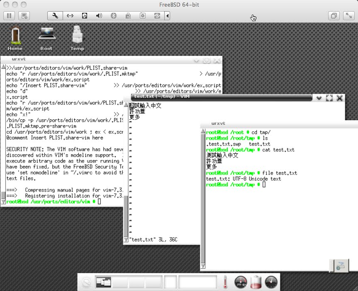Shade the left urxvt window via its chevron

(196, 60)
